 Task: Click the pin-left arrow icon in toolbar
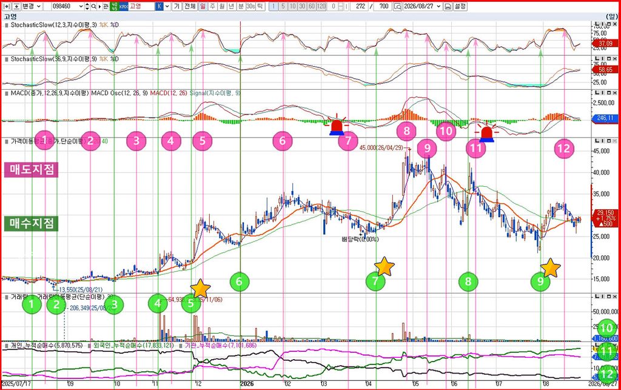(x=6, y=6)
